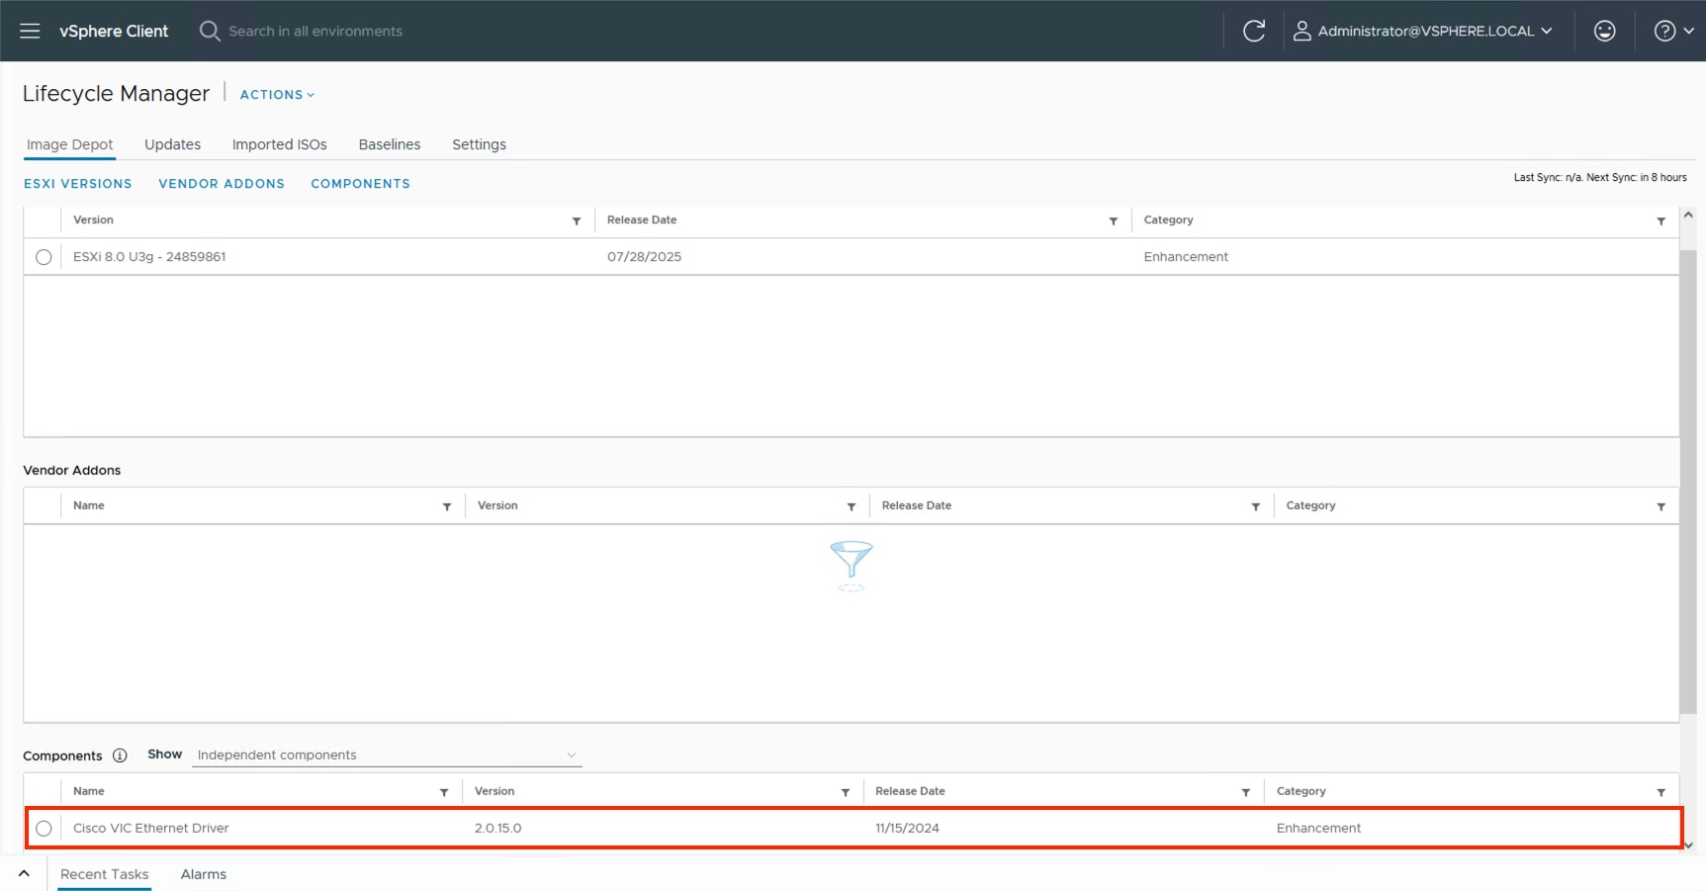Click the search in all environments field
1706x891 pixels.
[x=315, y=31]
